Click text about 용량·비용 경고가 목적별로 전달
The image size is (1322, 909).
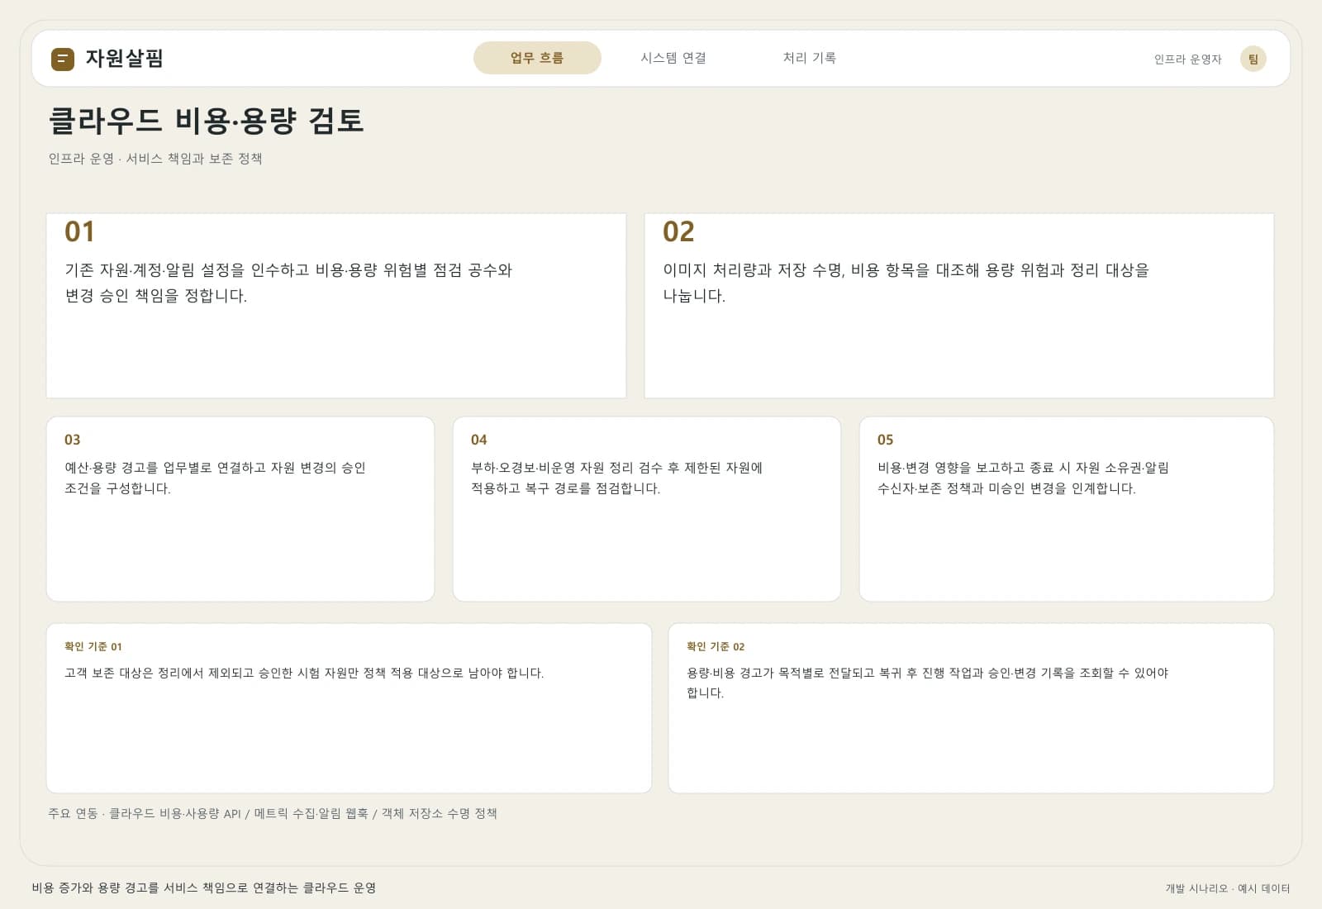tap(928, 683)
